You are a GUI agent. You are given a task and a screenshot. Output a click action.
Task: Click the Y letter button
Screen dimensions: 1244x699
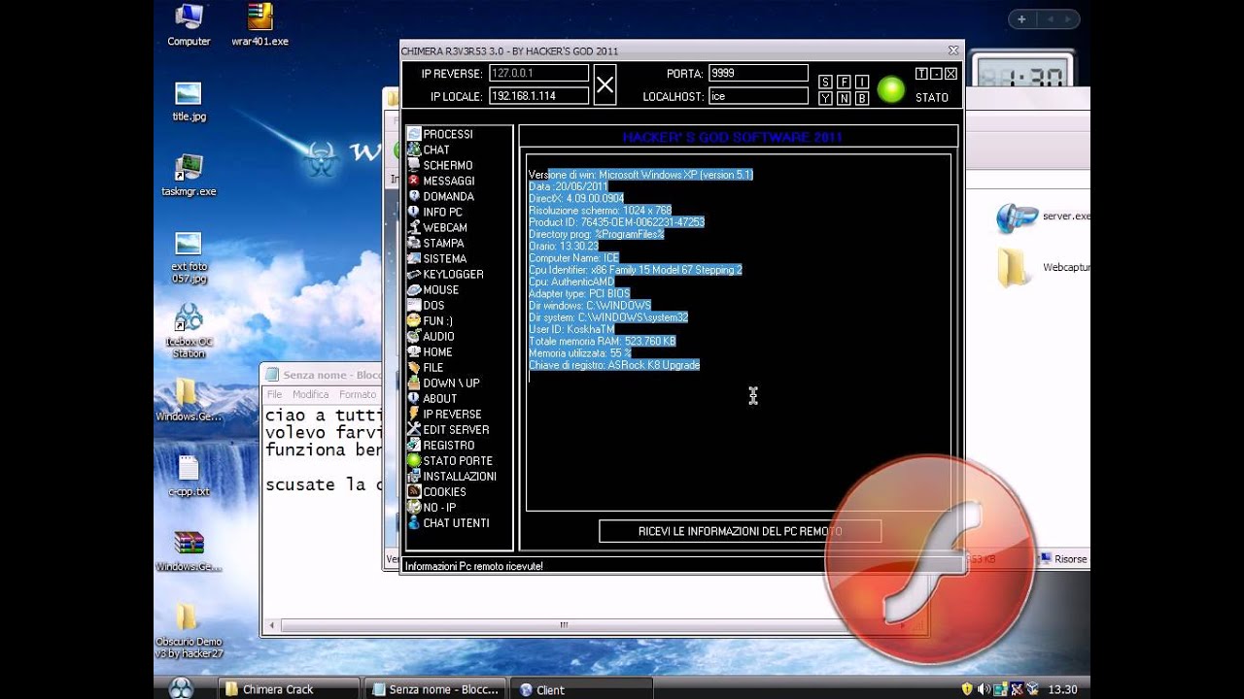(825, 98)
